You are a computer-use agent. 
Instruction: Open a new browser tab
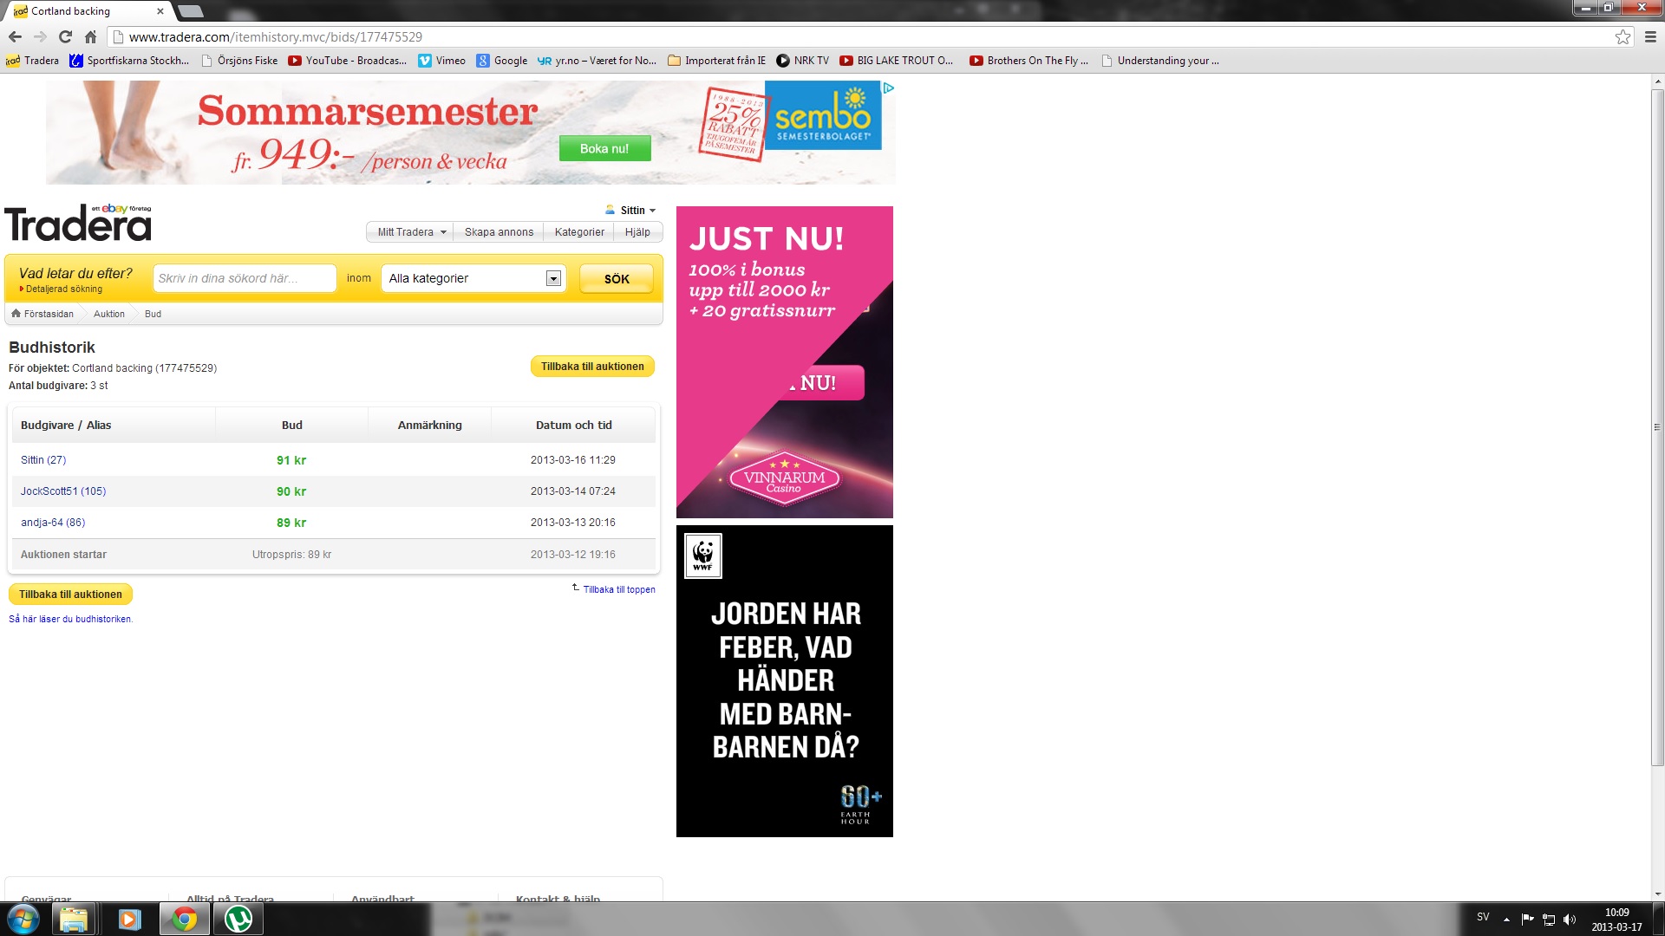(190, 11)
